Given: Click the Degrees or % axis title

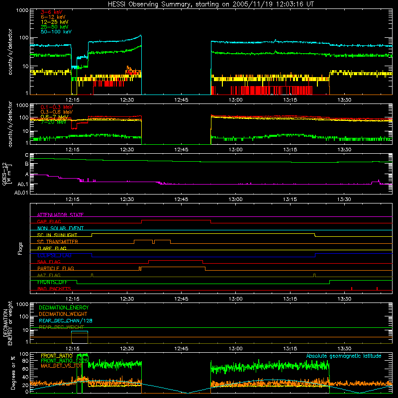Looking at the screenshot, I should pyautogui.click(x=13, y=373).
